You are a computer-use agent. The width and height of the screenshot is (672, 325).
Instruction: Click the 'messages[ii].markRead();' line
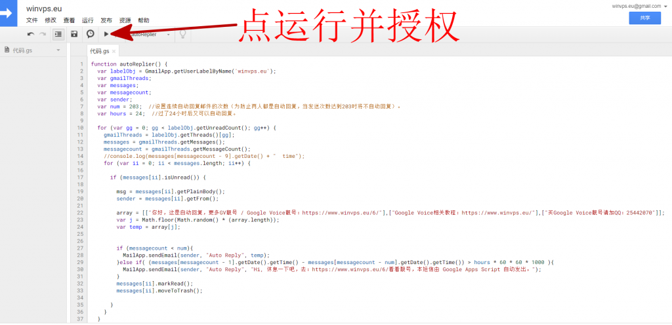(x=155, y=284)
